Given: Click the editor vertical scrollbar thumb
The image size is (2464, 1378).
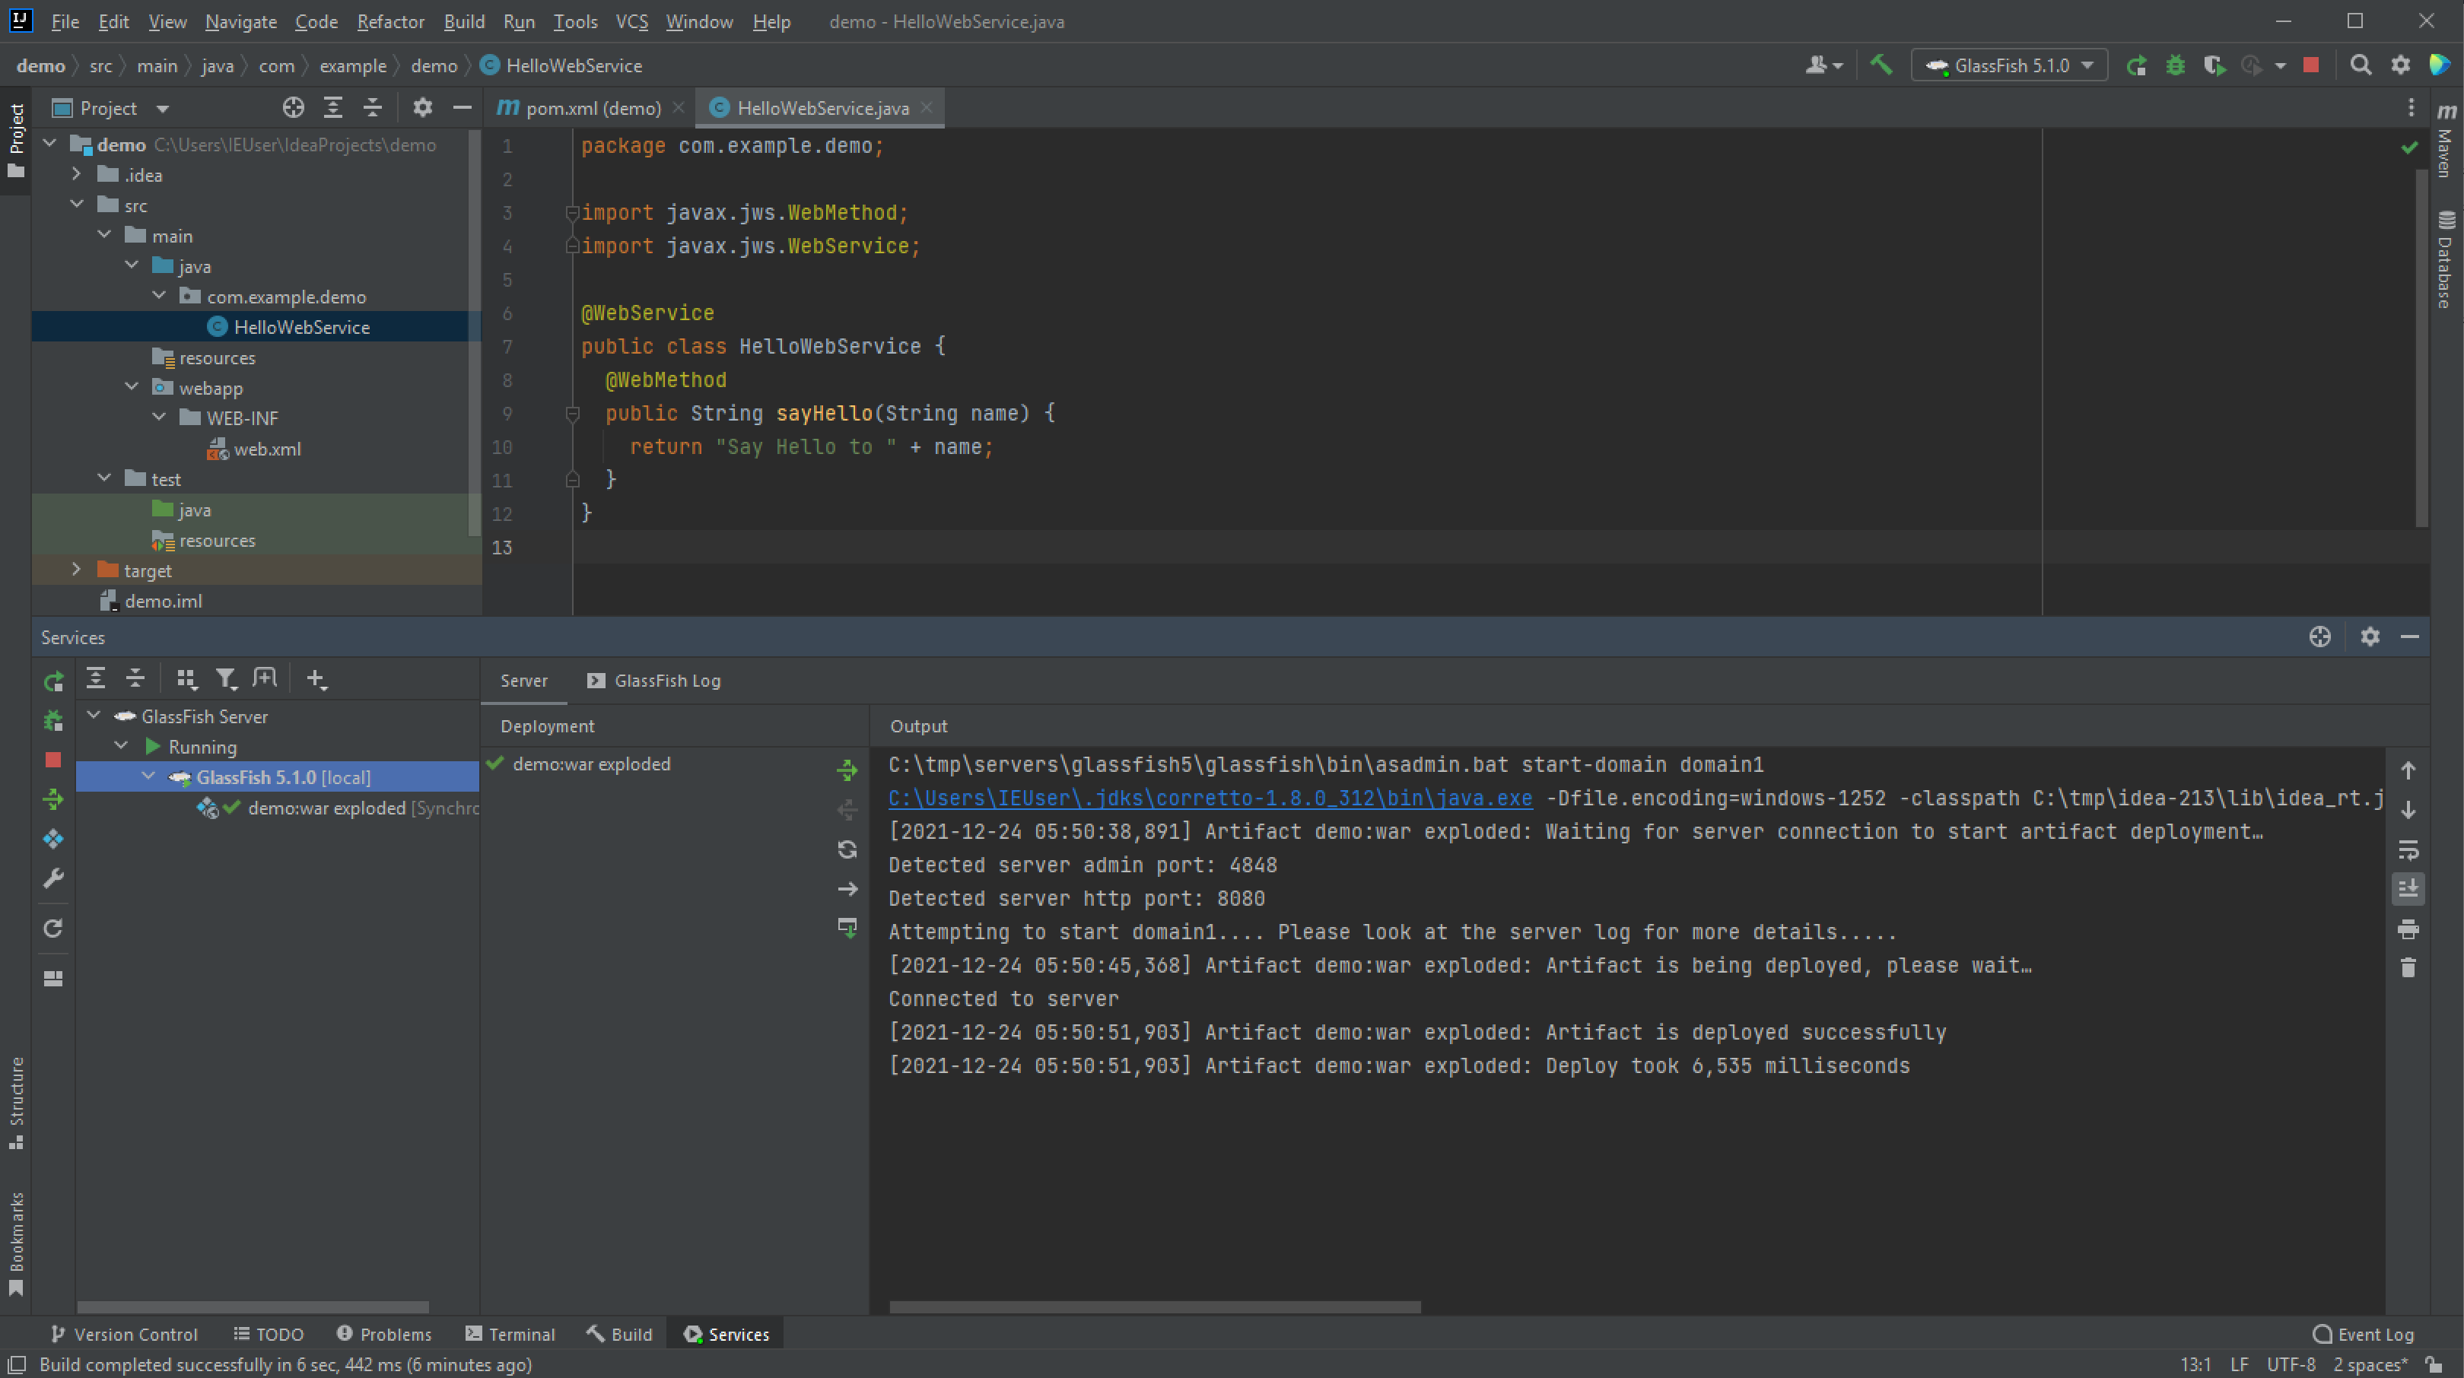Looking at the screenshot, I should [x=2421, y=347].
